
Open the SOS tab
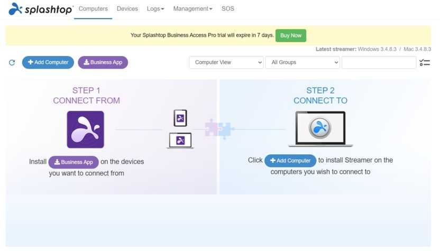(x=227, y=9)
